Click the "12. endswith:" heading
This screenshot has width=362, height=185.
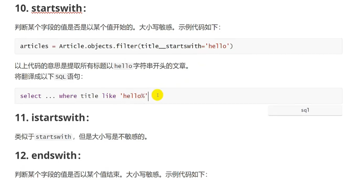click(48, 155)
